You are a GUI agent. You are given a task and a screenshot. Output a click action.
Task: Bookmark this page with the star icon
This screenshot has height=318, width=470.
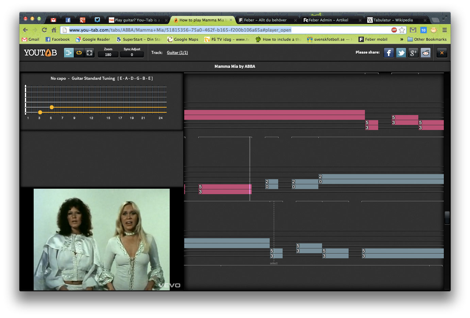[402, 30]
